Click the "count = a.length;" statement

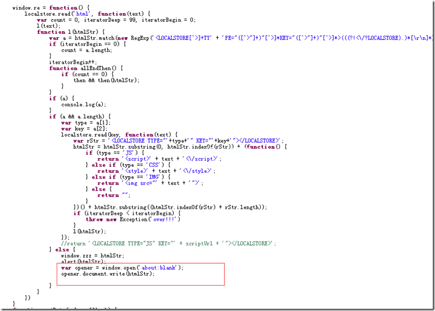pos(86,50)
